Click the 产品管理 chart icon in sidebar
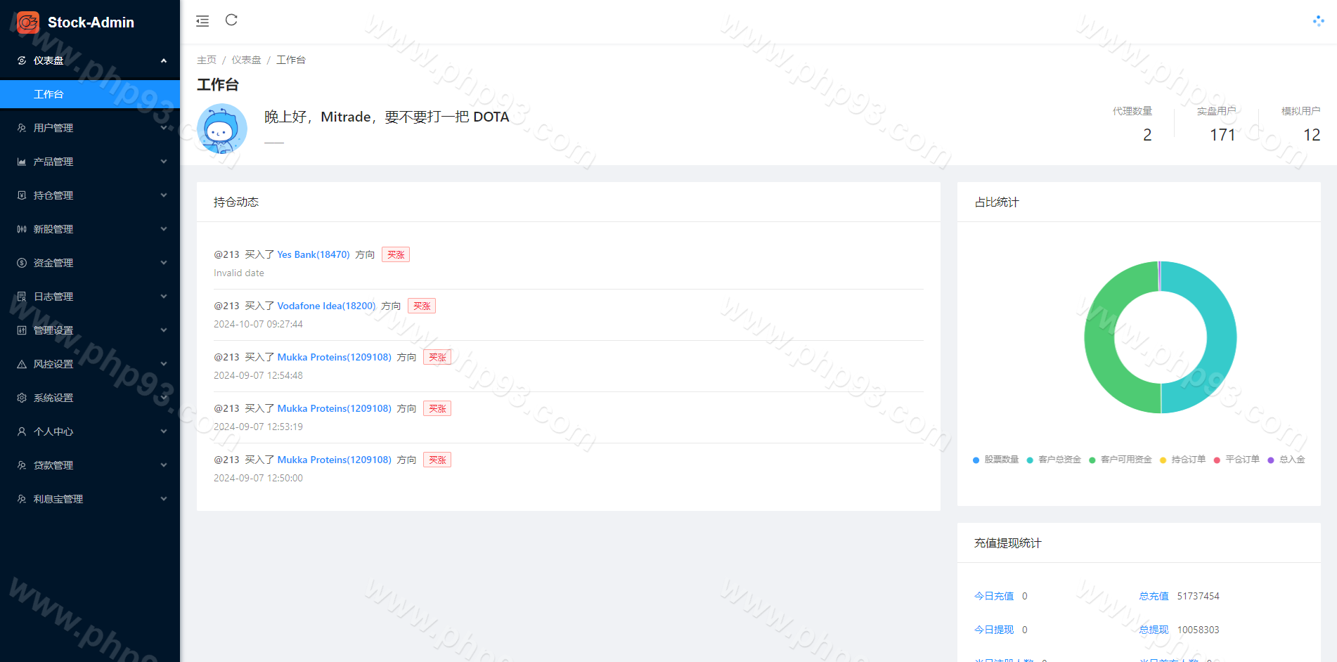 click(x=22, y=162)
